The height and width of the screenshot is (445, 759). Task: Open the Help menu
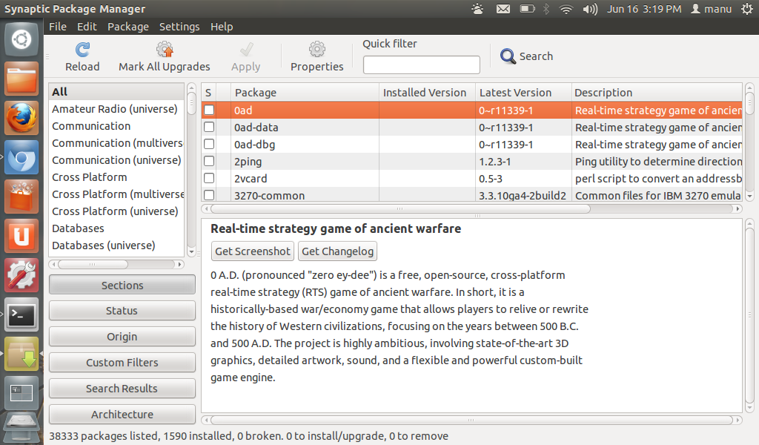[x=222, y=27]
